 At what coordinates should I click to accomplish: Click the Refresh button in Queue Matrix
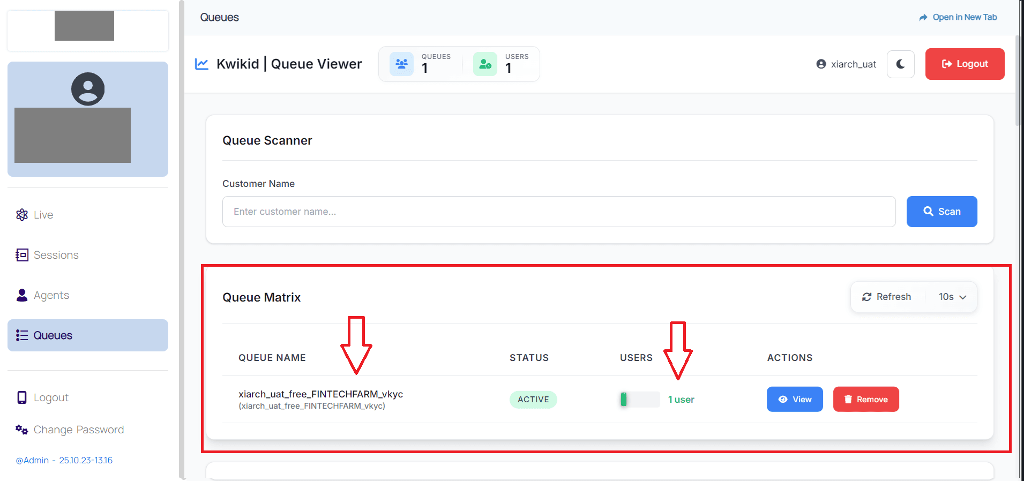[x=887, y=297]
